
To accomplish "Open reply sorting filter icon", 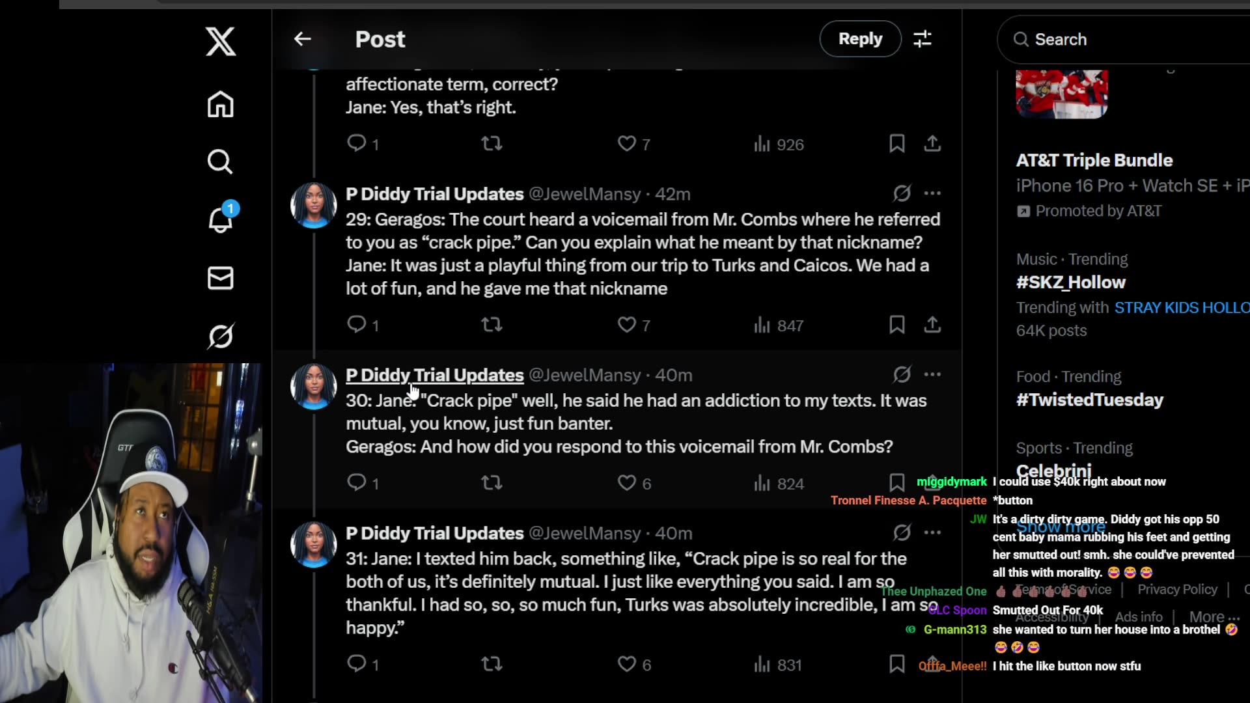I will click(923, 39).
